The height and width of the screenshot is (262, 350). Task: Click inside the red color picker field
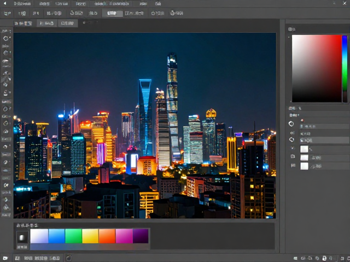pyautogui.click(x=317, y=68)
